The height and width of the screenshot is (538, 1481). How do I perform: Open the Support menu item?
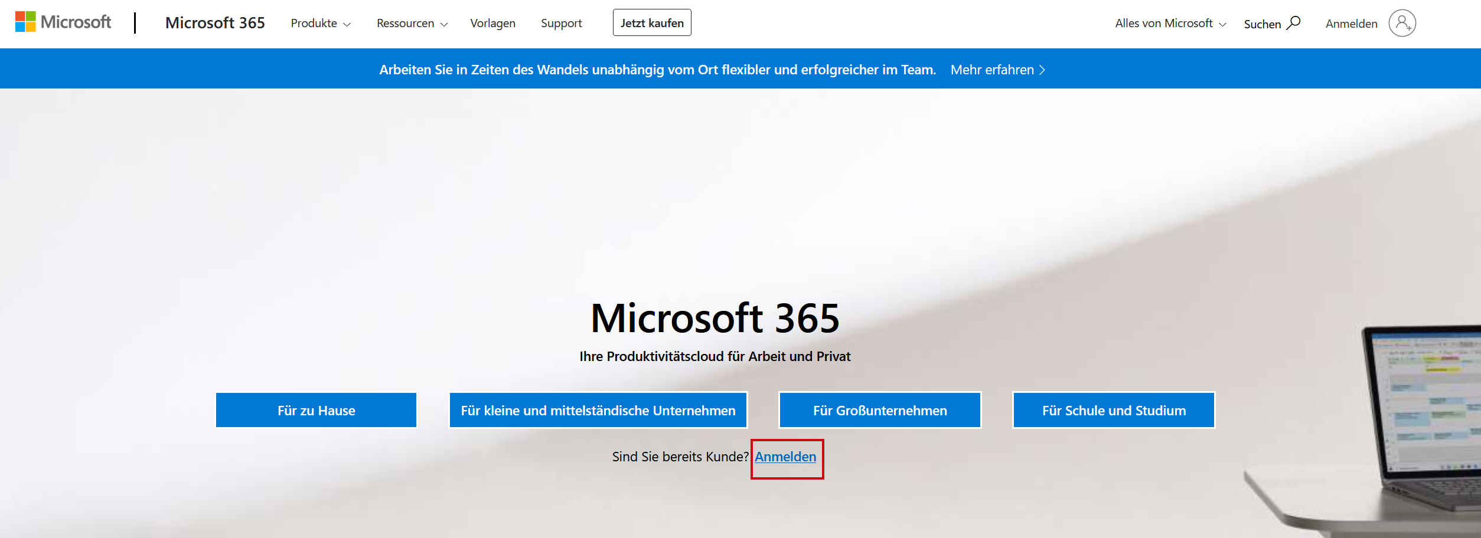(561, 24)
